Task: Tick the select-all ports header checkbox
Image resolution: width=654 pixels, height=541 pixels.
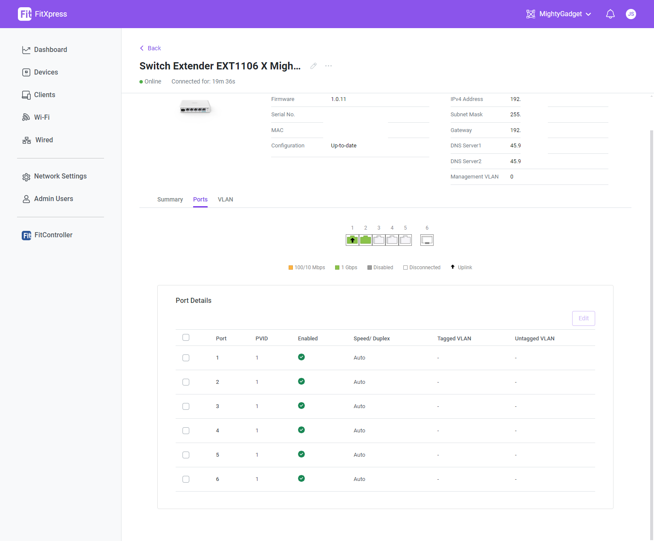Action: pos(186,338)
